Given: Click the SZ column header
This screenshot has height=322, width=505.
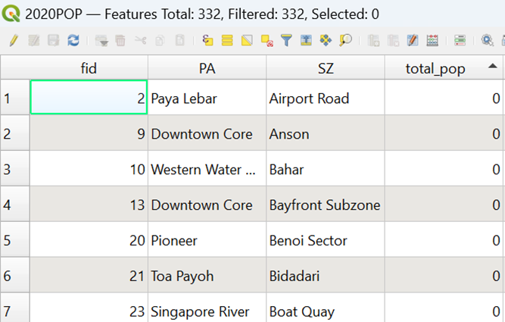Looking at the screenshot, I should click(x=326, y=69).
